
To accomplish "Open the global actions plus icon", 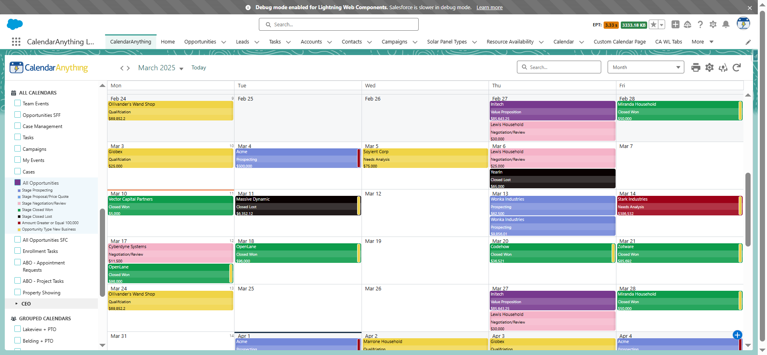I will (676, 25).
